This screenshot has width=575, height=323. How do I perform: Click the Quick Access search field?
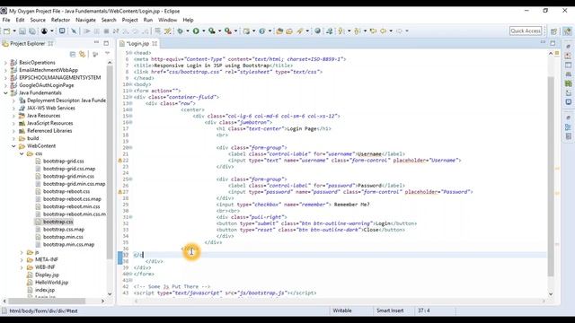[x=526, y=31]
